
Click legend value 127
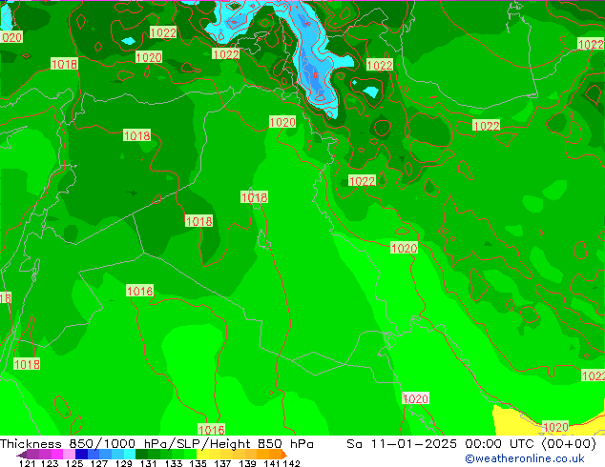(x=99, y=463)
